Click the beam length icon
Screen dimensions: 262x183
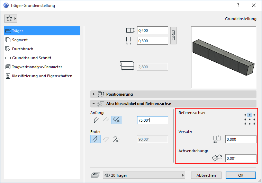(x=127, y=66)
